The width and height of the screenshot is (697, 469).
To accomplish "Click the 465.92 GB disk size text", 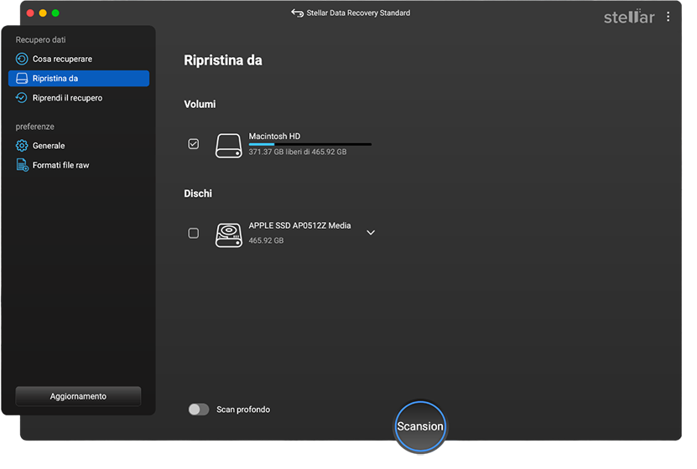I will tap(266, 240).
